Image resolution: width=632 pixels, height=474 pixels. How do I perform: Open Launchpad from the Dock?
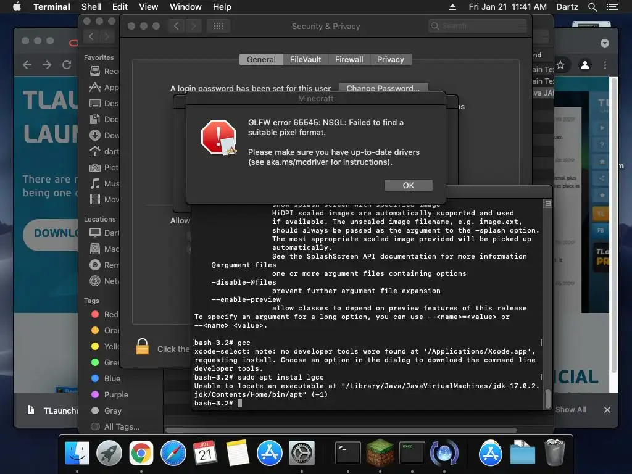pyautogui.click(x=109, y=453)
